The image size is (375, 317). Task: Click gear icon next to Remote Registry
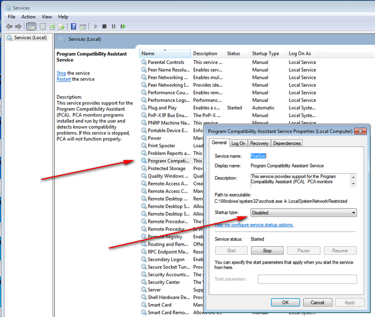click(144, 237)
